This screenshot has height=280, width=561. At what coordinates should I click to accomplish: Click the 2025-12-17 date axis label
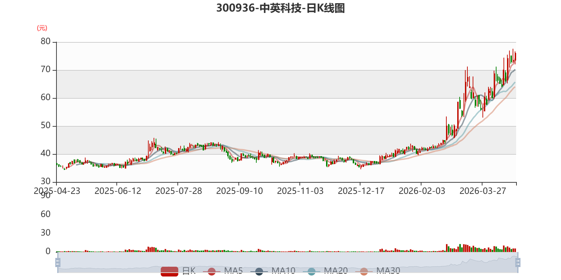pyautogui.click(x=361, y=191)
